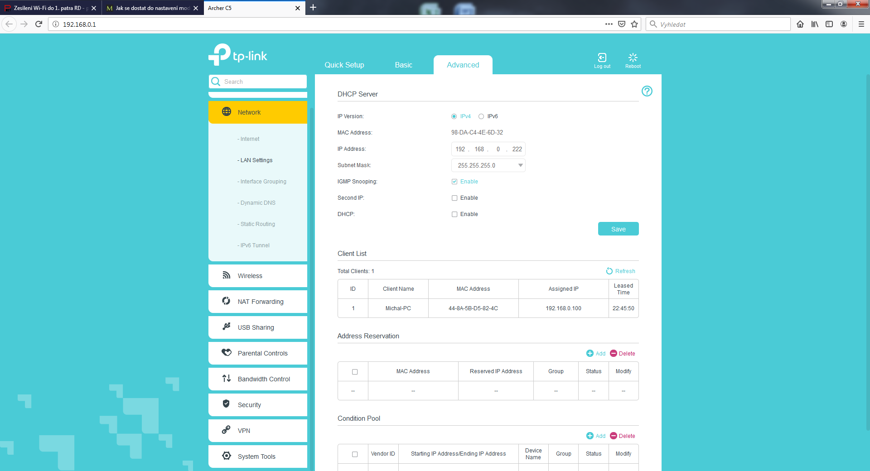Open the LAN Settings submenu item
The height and width of the screenshot is (471, 870).
pyautogui.click(x=255, y=160)
